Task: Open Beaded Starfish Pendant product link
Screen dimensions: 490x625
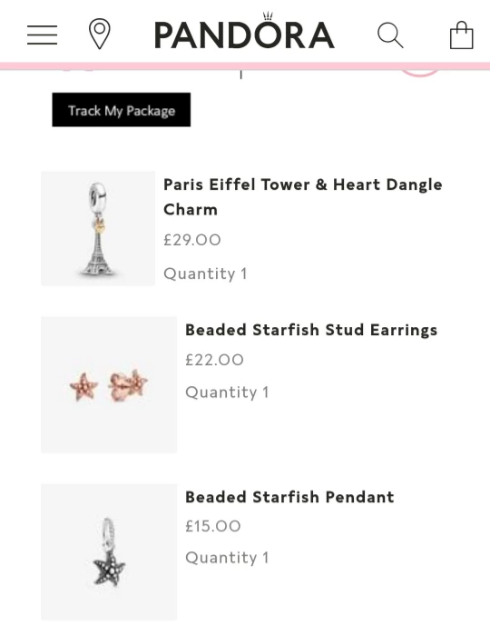Action: click(x=289, y=497)
